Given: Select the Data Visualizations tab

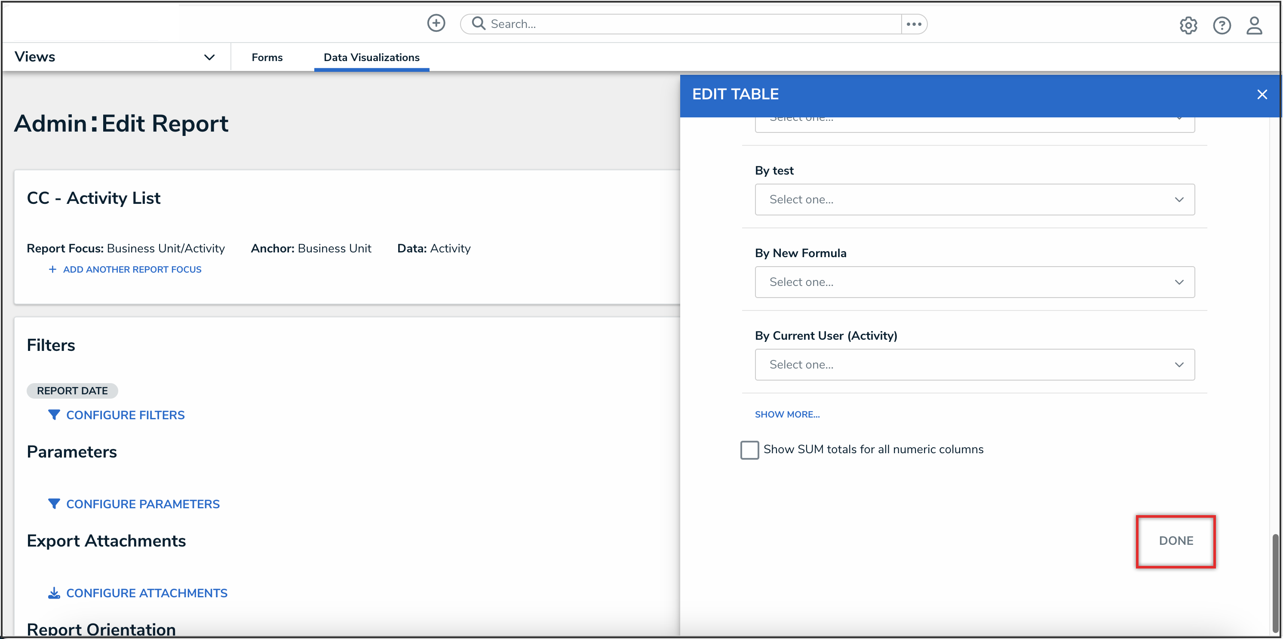Looking at the screenshot, I should click(x=371, y=57).
